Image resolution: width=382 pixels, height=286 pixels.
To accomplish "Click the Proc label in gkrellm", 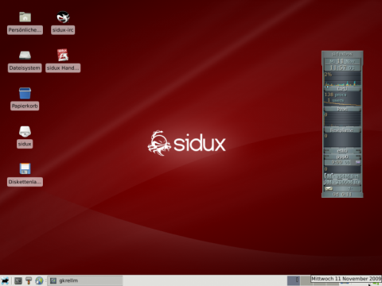I will tap(342, 109).
